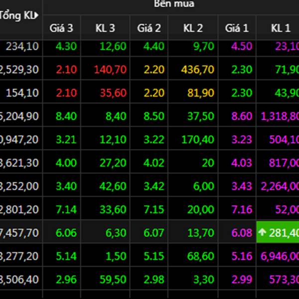Click purple price cell 5.16

[x=242, y=256]
